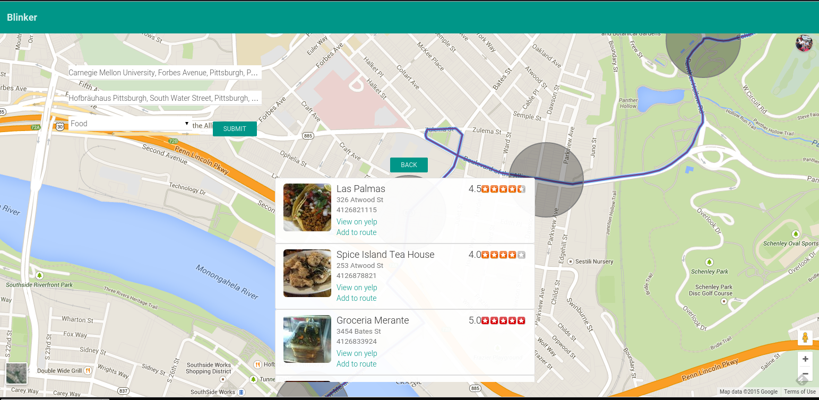Click Schenley Park Disc Golf Course marker
Screen dimensions: 819x400
point(723,301)
